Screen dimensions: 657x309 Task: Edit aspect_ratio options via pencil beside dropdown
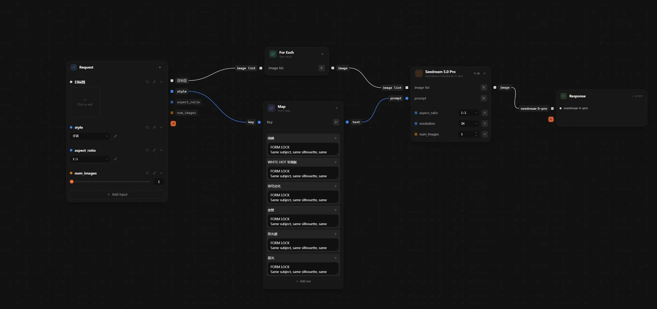click(x=115, y=159)
